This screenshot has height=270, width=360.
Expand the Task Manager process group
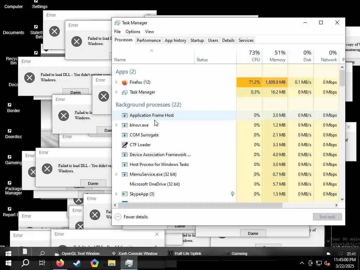point(116,92)
